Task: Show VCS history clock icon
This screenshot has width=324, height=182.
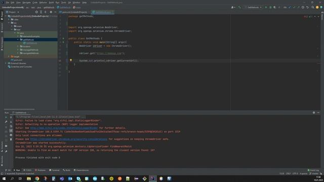Action: pyautogui.click(x=303, y=7)
